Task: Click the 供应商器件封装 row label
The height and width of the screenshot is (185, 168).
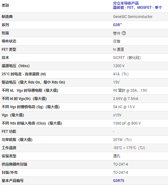Action: [14, 164]
